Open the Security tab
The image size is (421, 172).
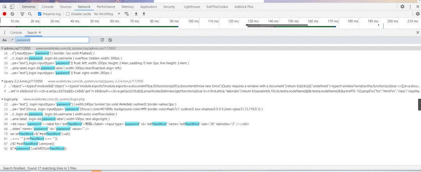coord(169,7)
